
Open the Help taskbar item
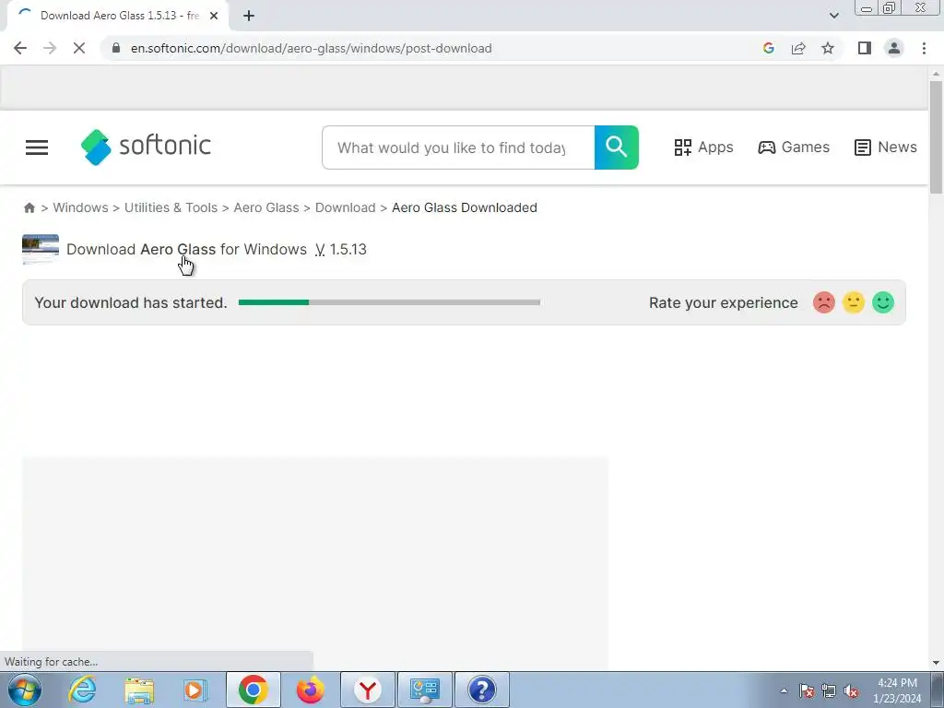[481, 690]
